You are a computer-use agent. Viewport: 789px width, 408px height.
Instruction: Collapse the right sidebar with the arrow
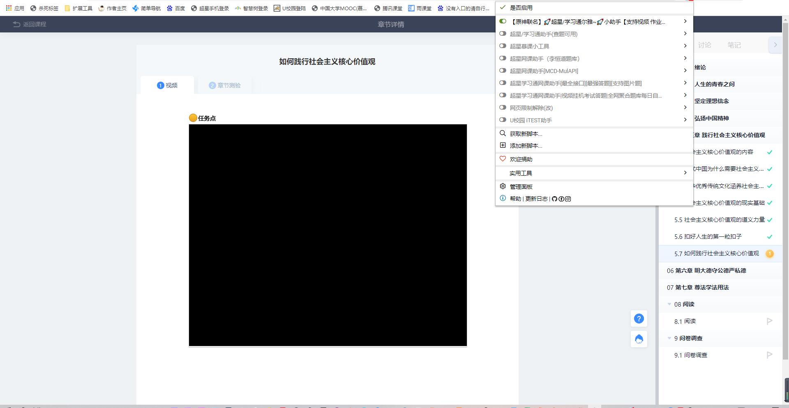pyautogui.click(x=775, y=45)
